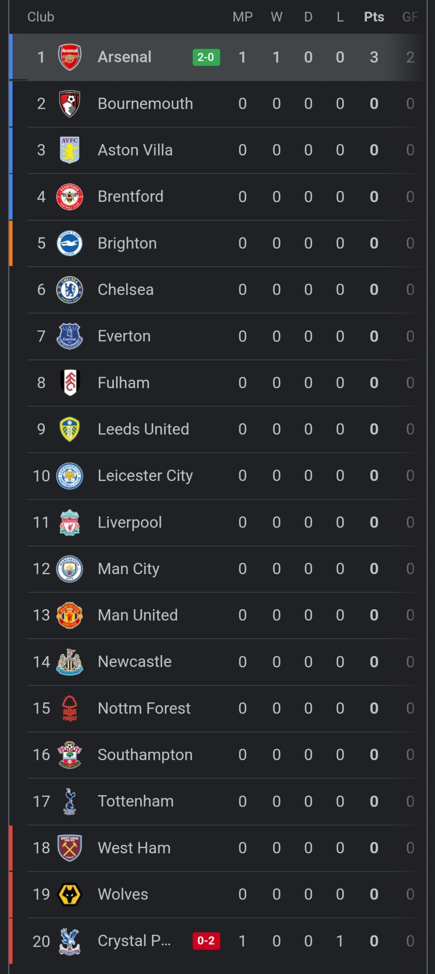Screen dimensions: 435x974
Task: Click the Arsenal club crest
Action: point(69,57)
